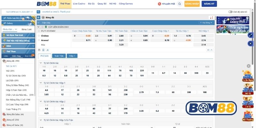Open the Gift Code Đổi Thưởng icon
The height and width of the screenshot is (128, 256).
[x=248, y=116]
